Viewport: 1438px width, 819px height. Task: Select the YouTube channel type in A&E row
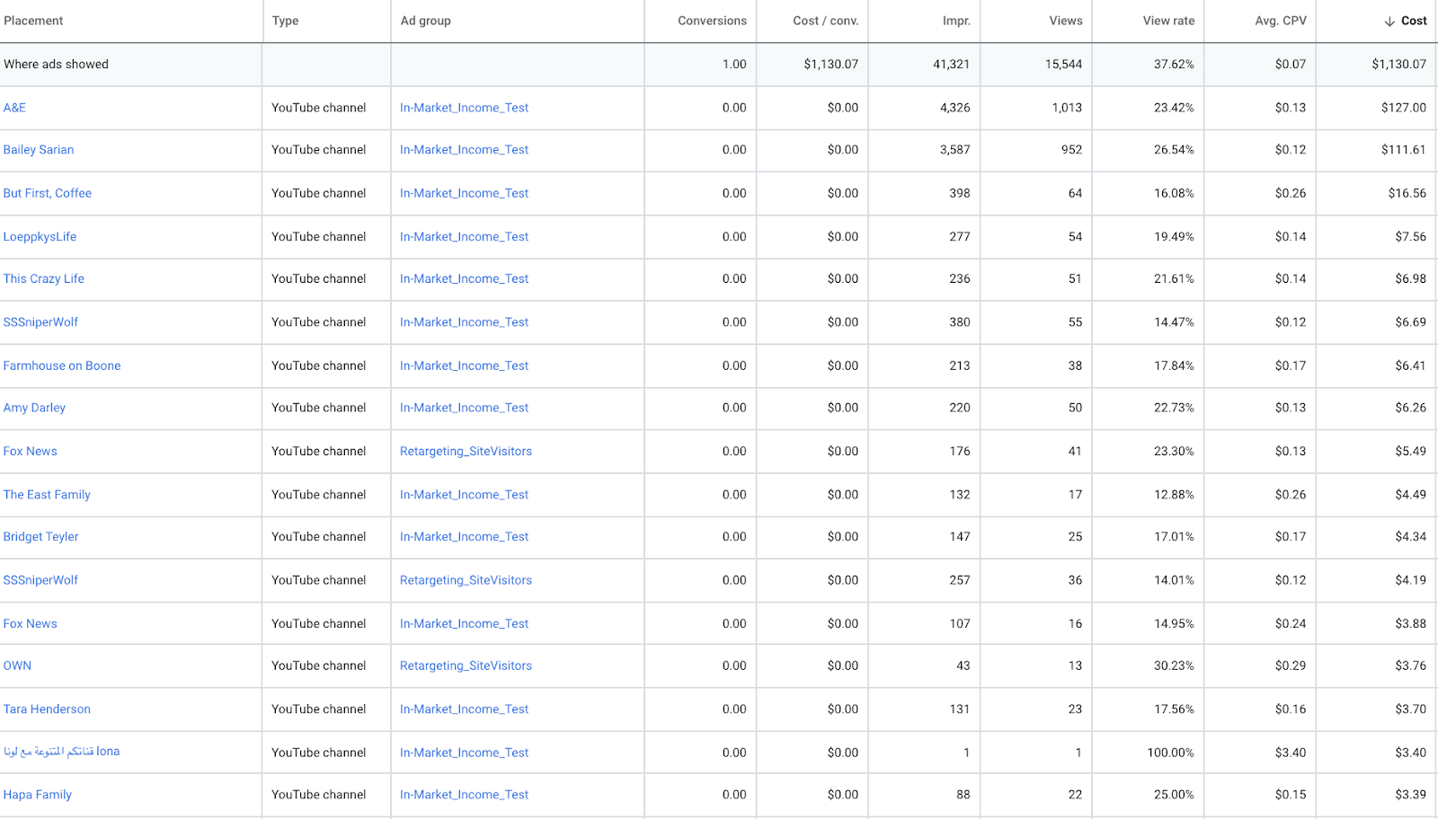pyautogui.click(x=319, y=108)
